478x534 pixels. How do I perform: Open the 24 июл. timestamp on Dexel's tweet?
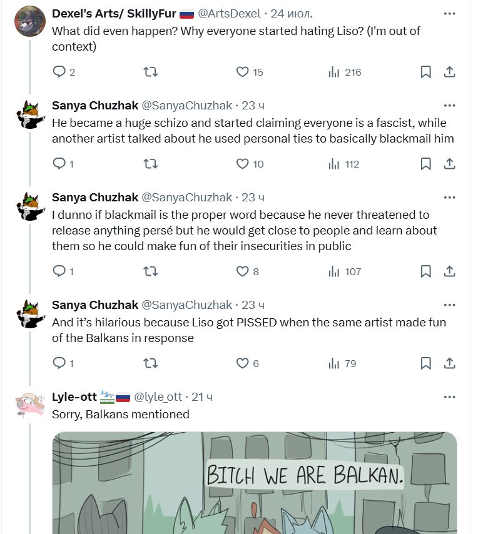coord(292,14)
